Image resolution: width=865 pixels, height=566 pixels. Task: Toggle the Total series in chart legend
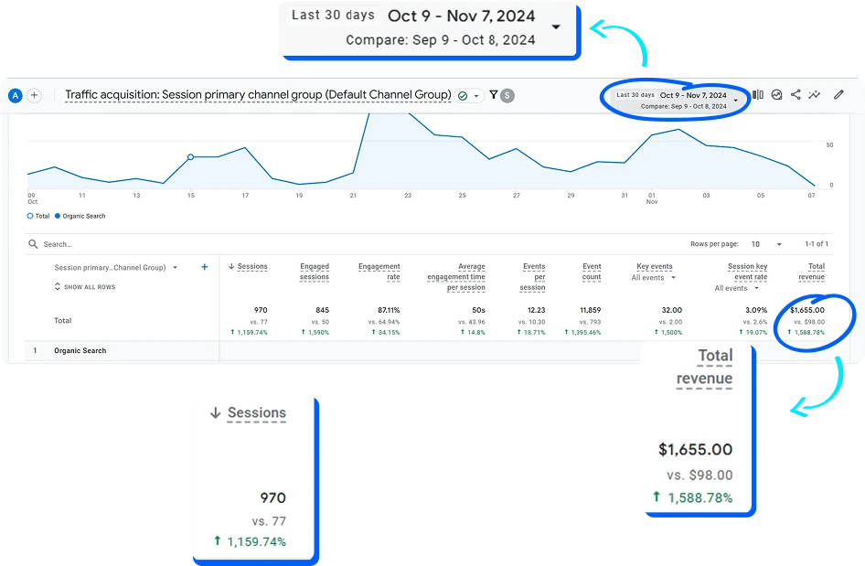(38, 216)
